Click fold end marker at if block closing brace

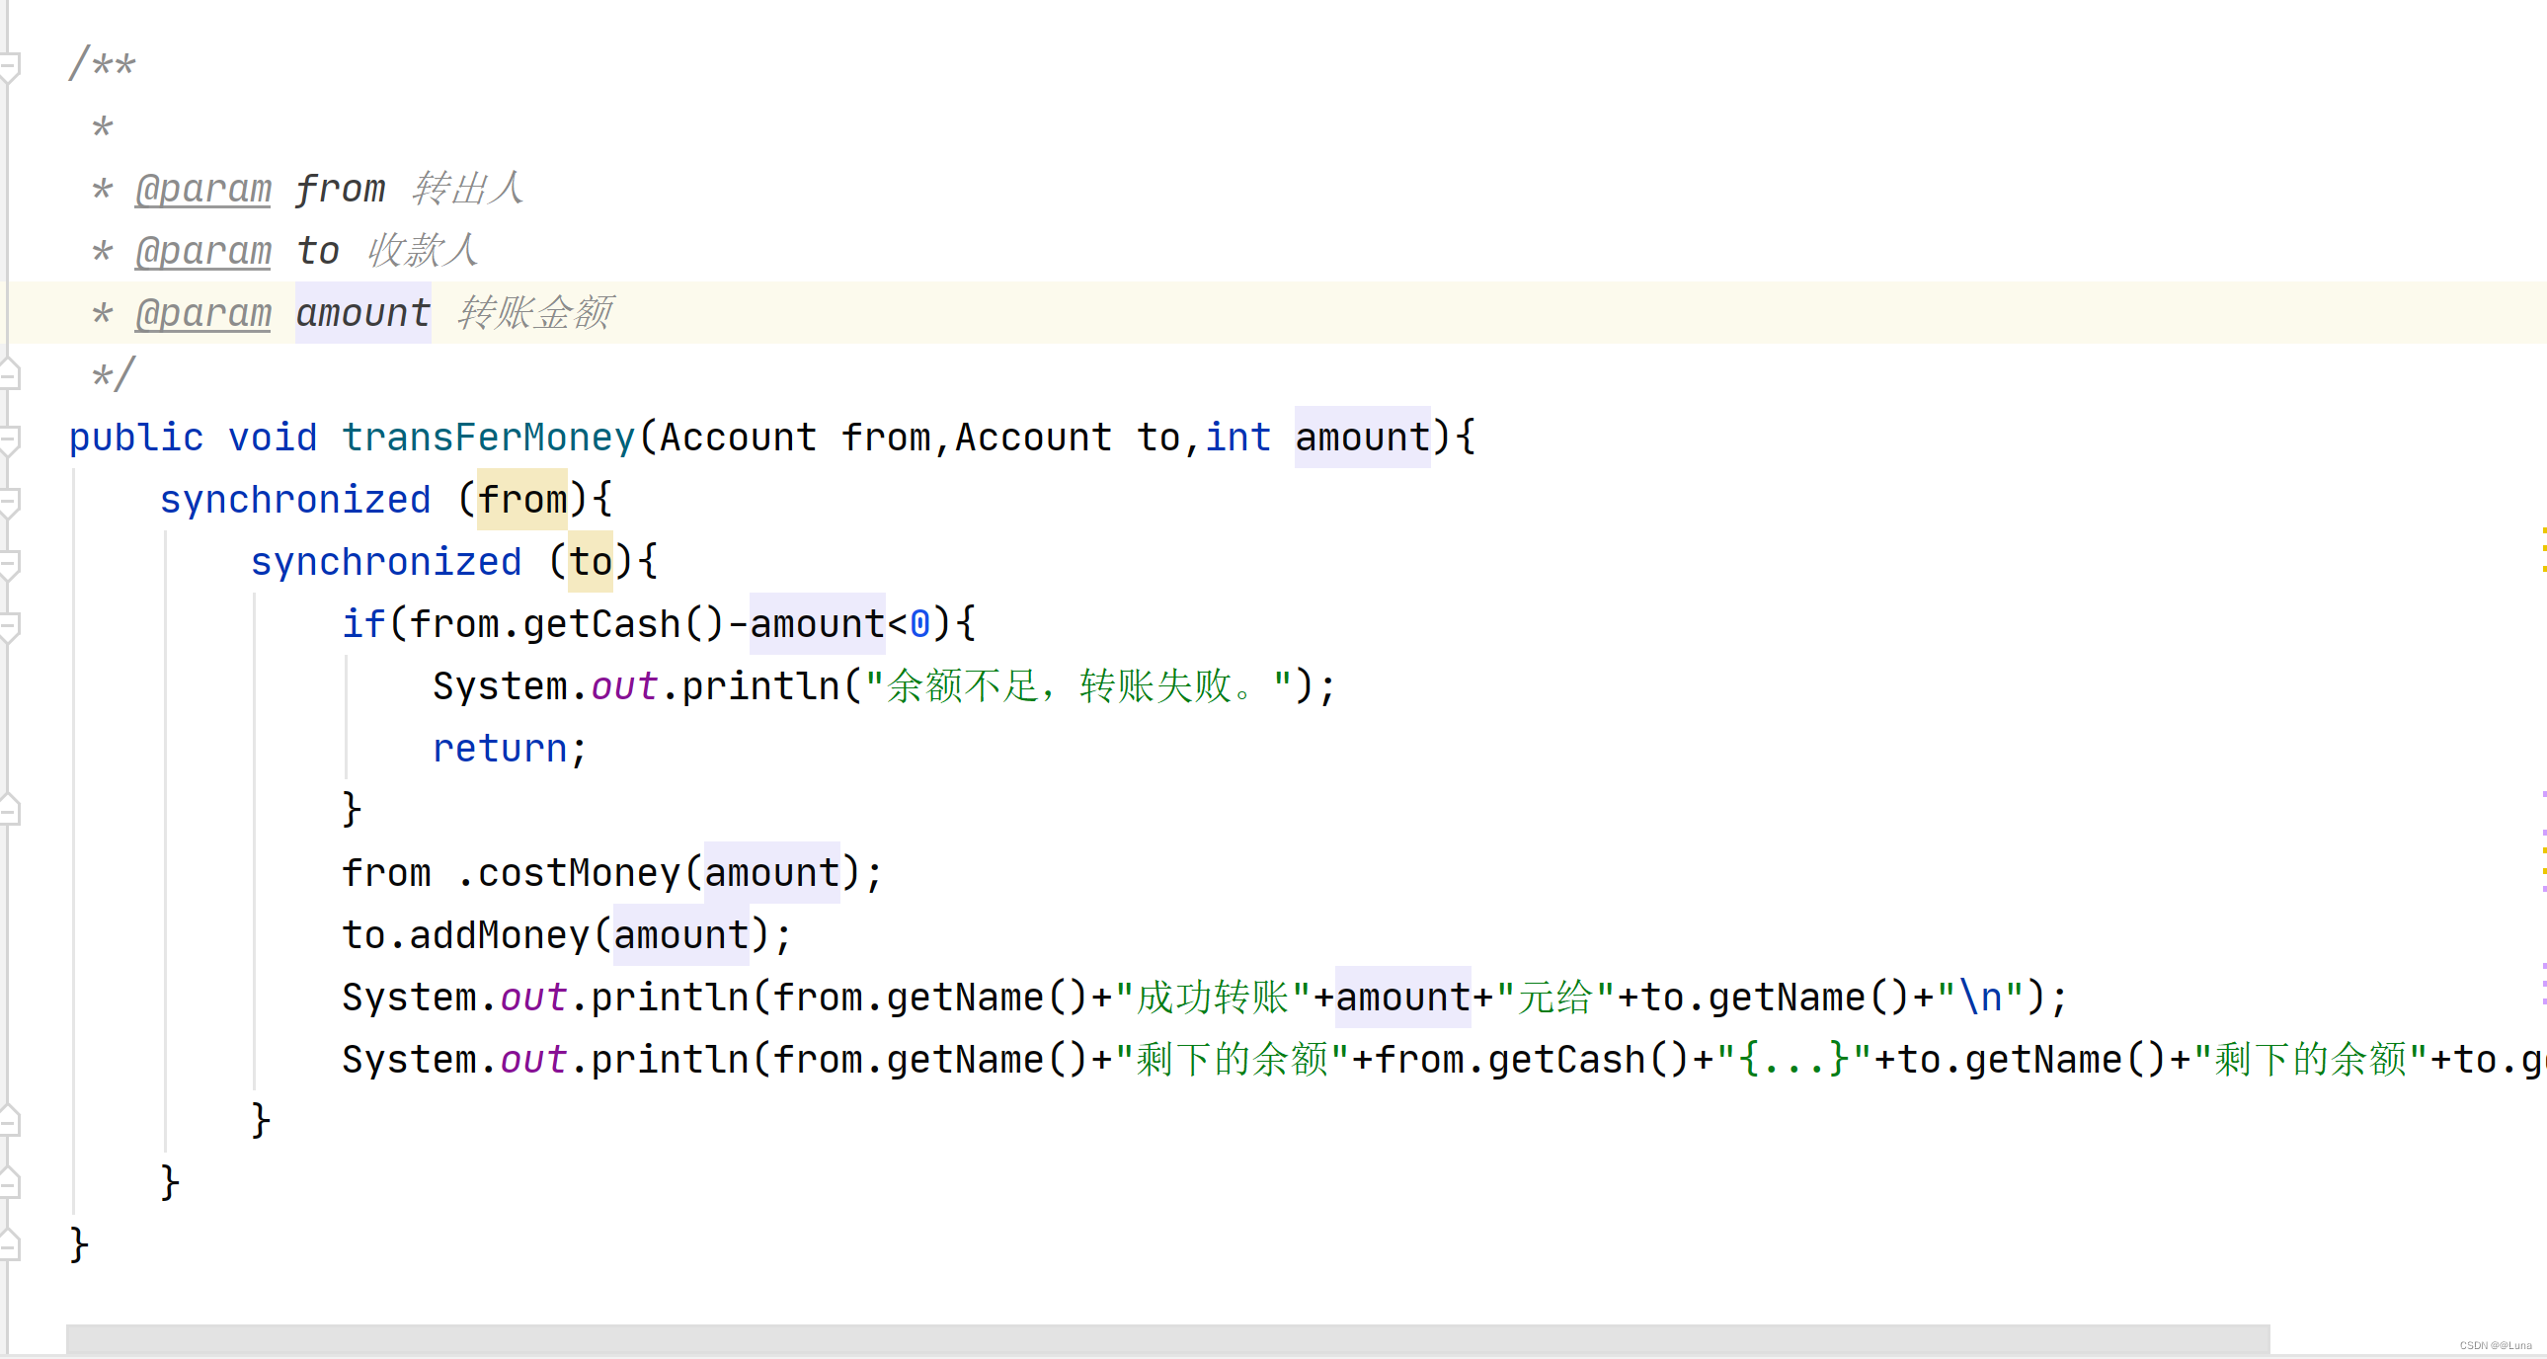pos(9,809)
